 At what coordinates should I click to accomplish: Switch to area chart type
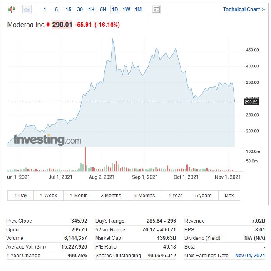coord(27,9)
